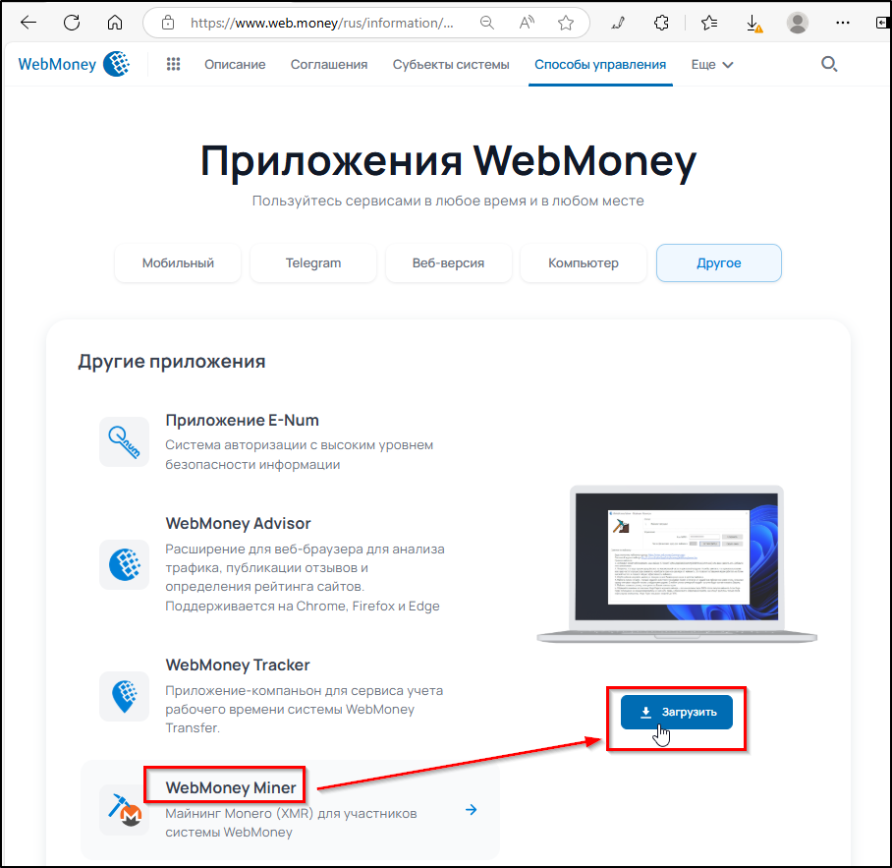Reload the page with refresh icon

72,23
